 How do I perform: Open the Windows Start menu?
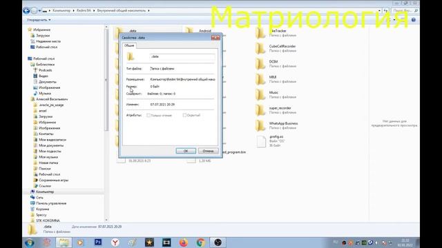click(x=30, y=242)
